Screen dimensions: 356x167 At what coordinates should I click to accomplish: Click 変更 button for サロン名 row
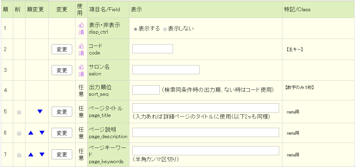(62, 70)
